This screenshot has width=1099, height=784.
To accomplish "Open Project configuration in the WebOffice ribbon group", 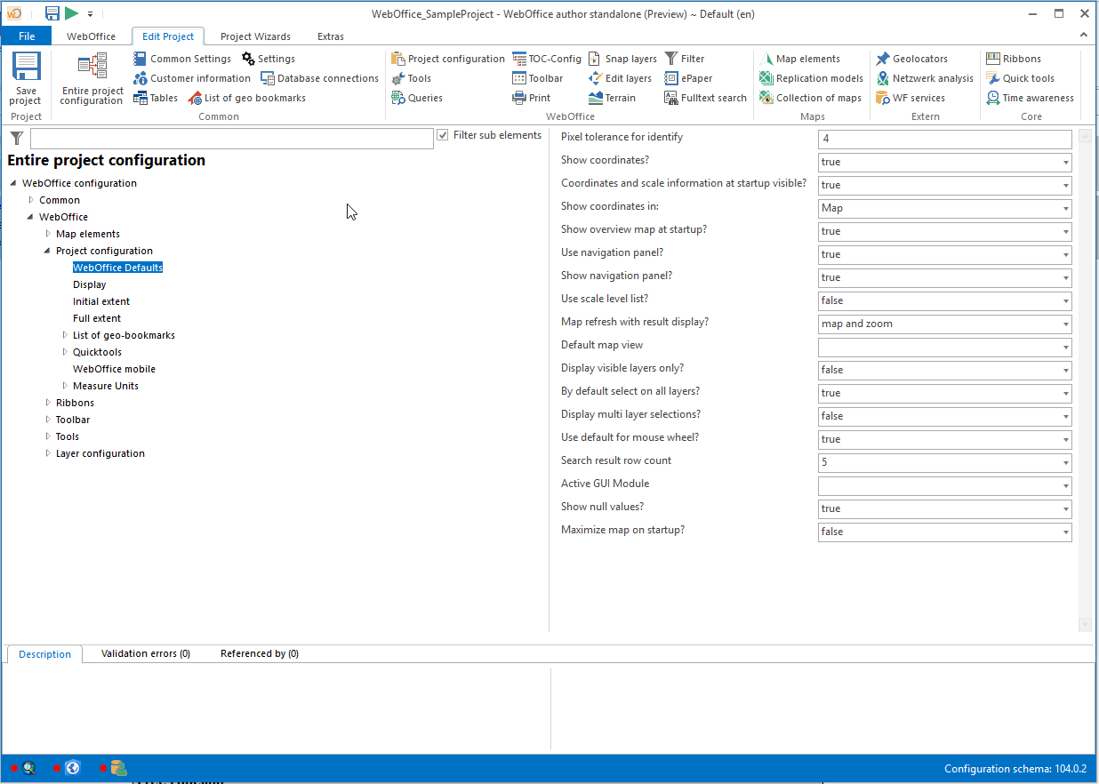I will (x=447, y=58).
